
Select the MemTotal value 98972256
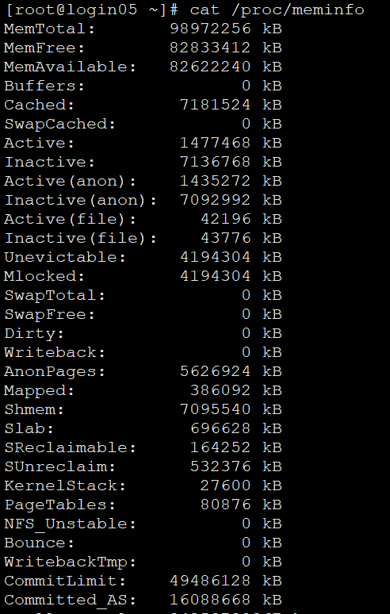pyautogui.click(x=210, y=29)
